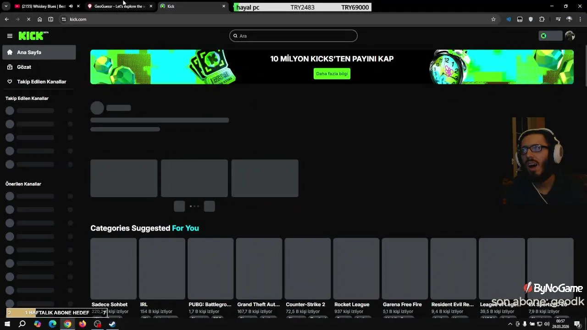Open the Extensions puzzle icon
Image resolution: width=587 pixels, height=330 pixels.
pyautogui.click(x=542, y=19)
